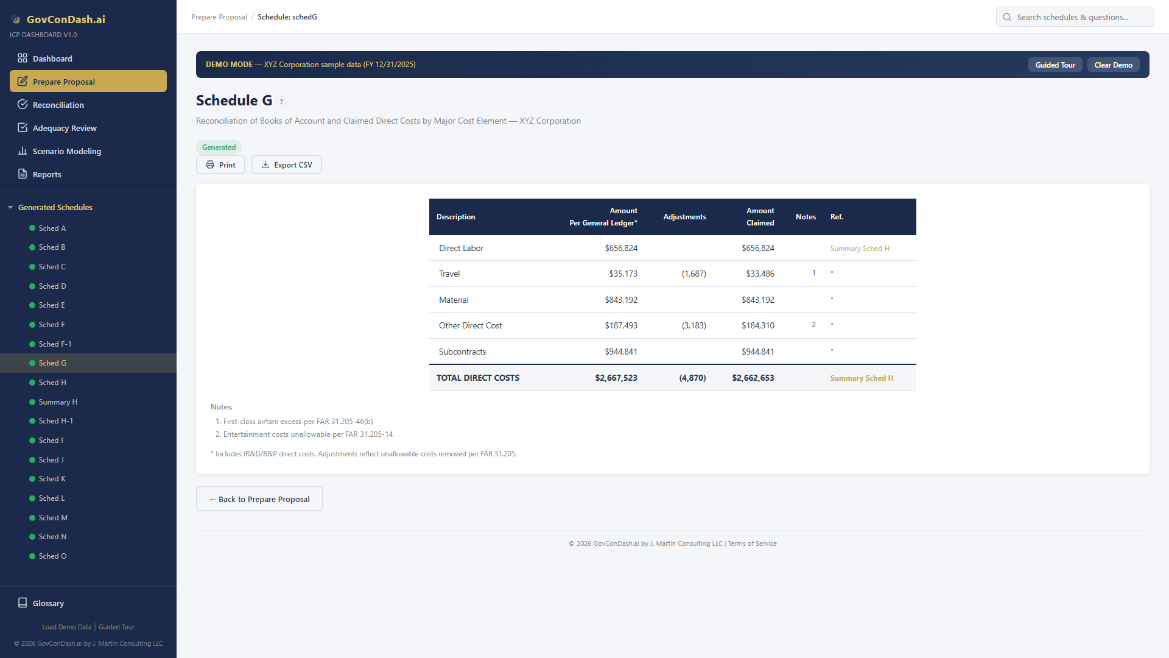Screen dimensions: 1169x658
Task: Open Summary H schedule
Action: click(x=58, y=402)
